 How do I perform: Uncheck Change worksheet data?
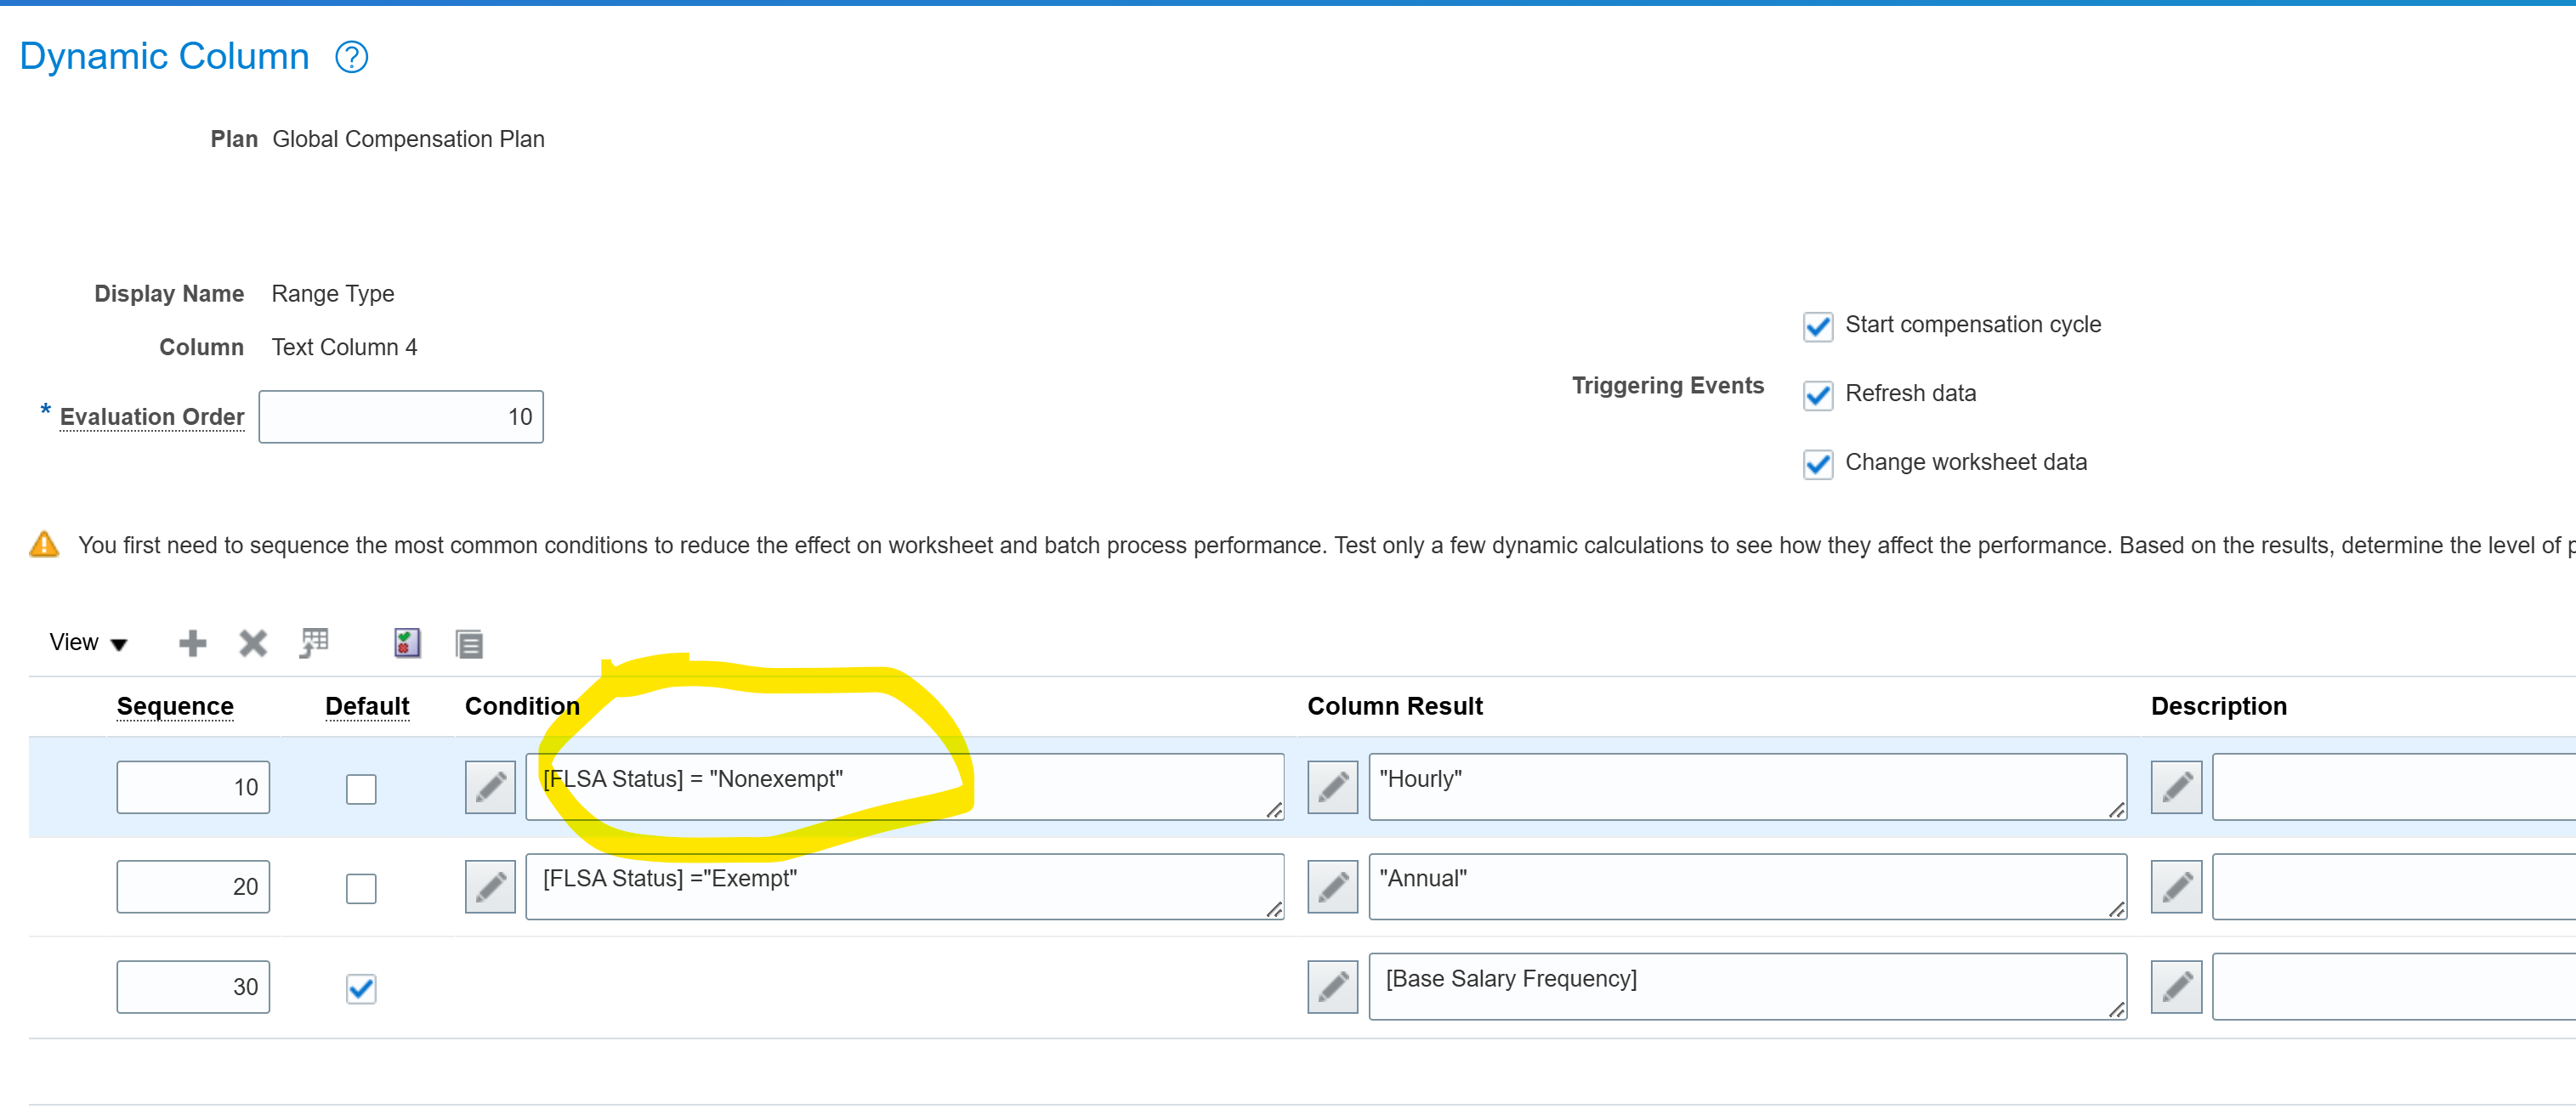click(x=1818, y=464)
